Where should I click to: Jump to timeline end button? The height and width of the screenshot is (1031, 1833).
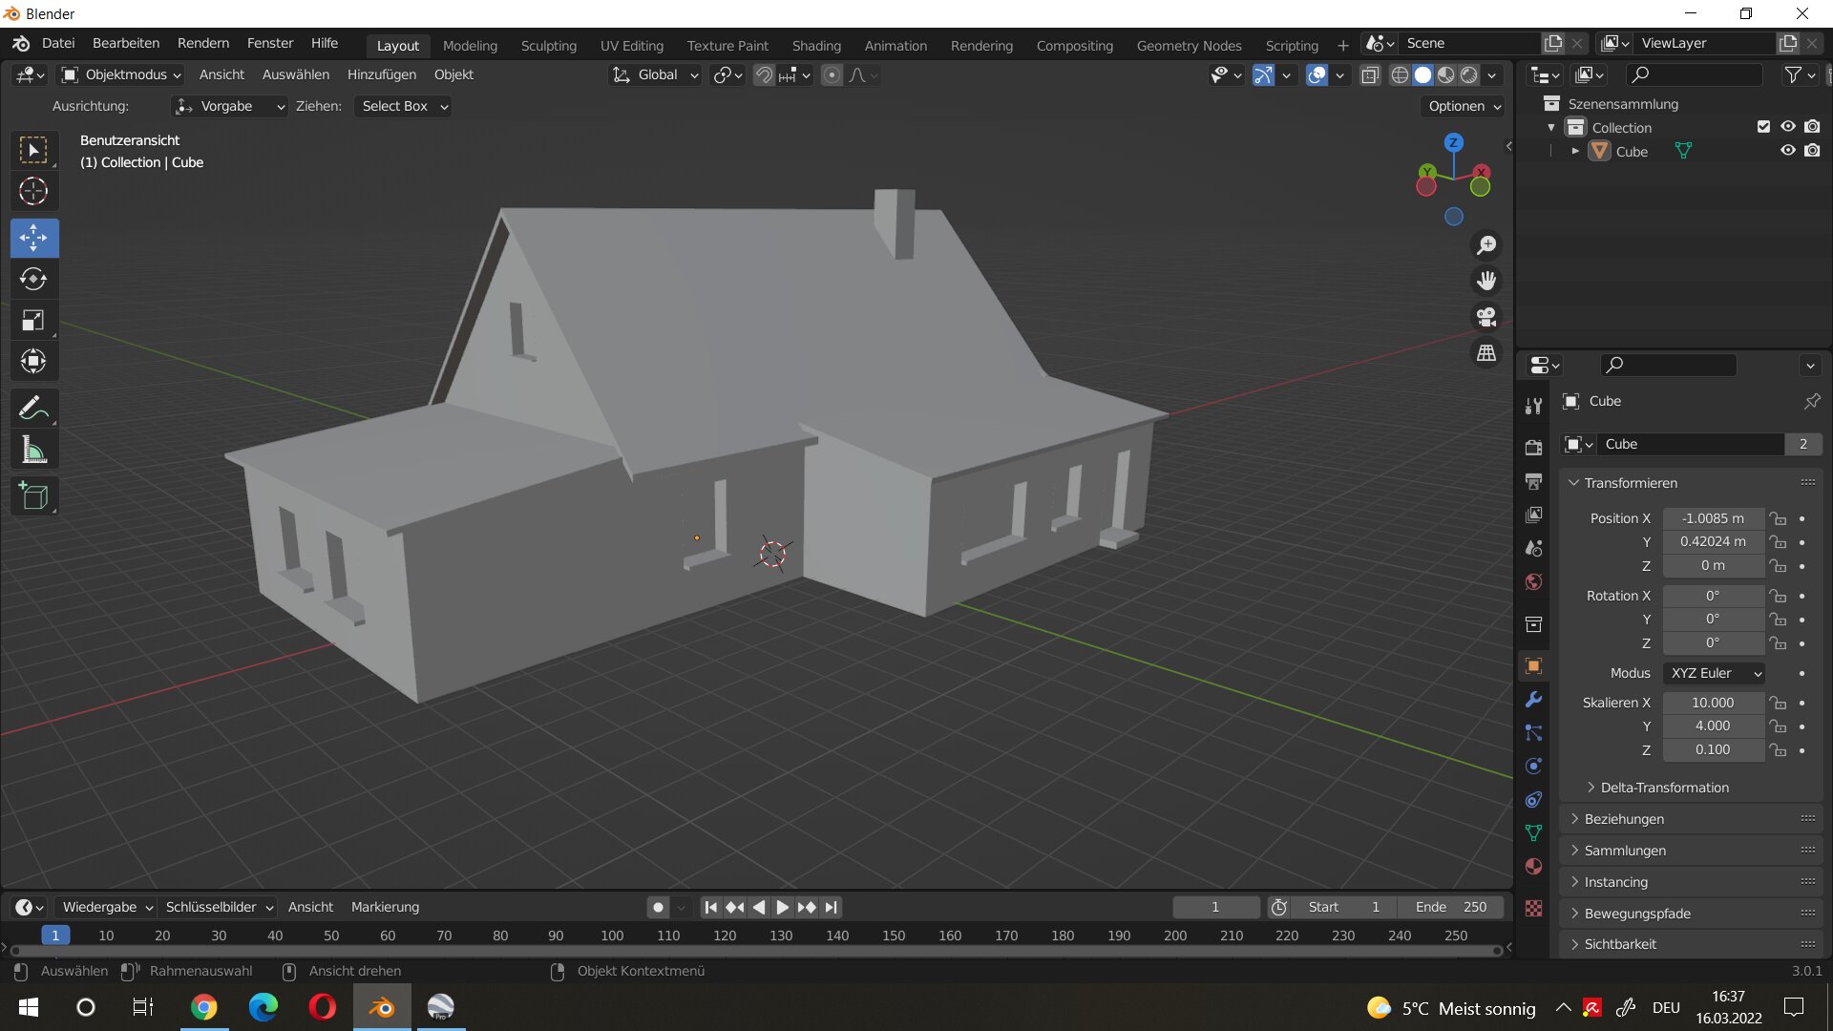tap(831, 907)
